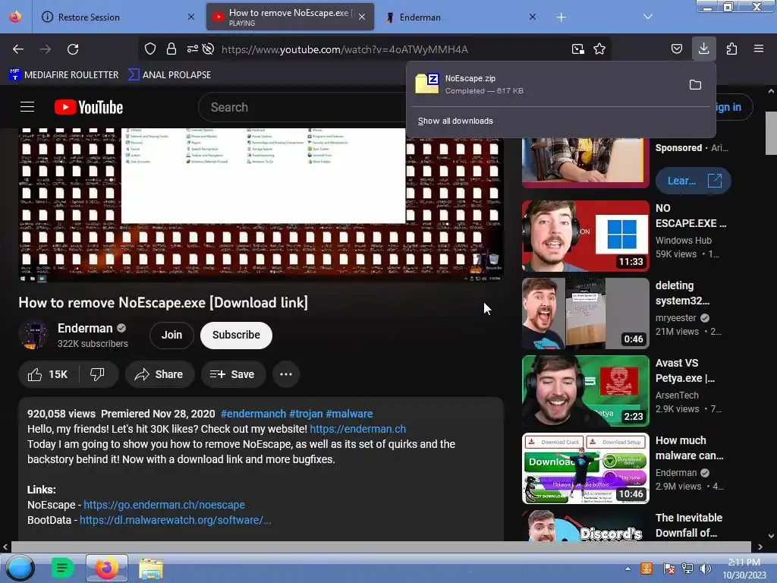Click the vertical scrollbar down arrow

point(771,536)
